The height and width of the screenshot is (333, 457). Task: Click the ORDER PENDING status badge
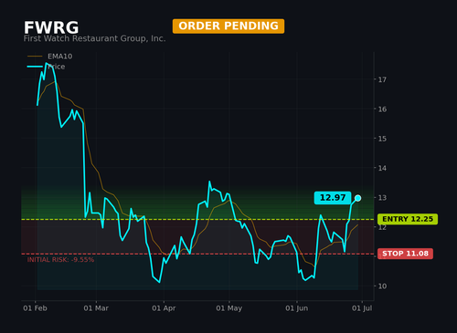(x=228, y=26)
